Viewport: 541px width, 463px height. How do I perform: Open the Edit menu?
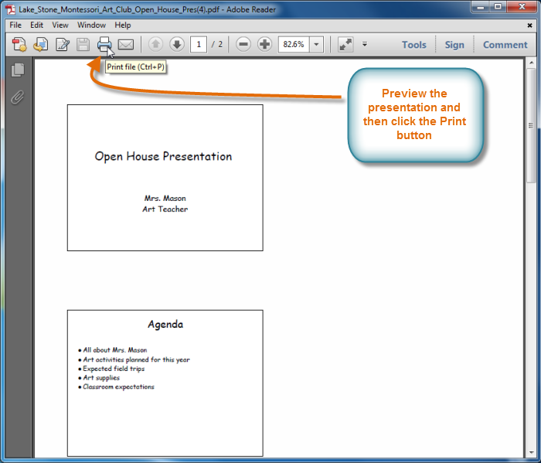click(x=36, y=26)
